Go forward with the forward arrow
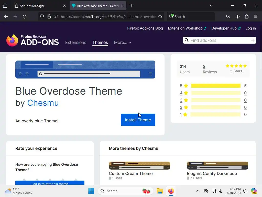 click(15, 17)
